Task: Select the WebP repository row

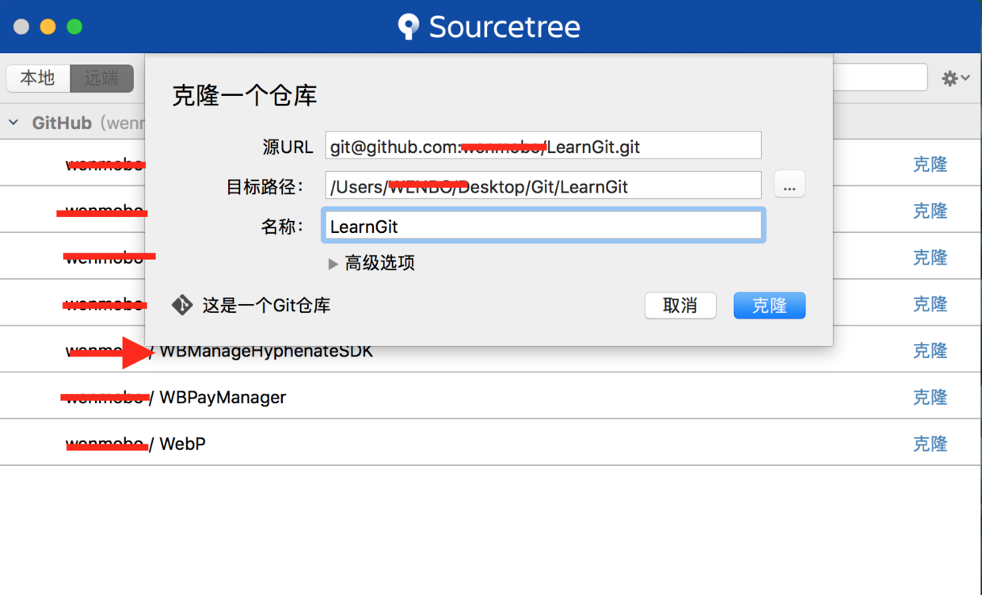Action: (x=491, y=443)
